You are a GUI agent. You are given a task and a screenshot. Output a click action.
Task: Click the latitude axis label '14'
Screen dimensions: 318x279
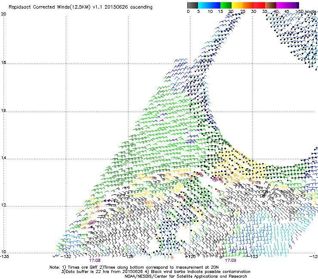point(3,158)
